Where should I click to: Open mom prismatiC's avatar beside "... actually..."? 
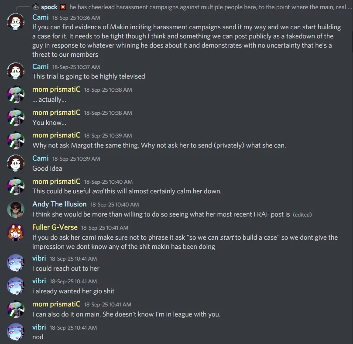tap(16, 94)
